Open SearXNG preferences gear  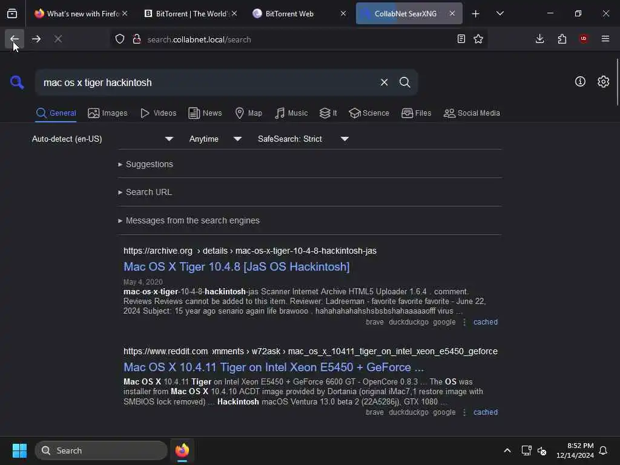(x=604, y=82)
